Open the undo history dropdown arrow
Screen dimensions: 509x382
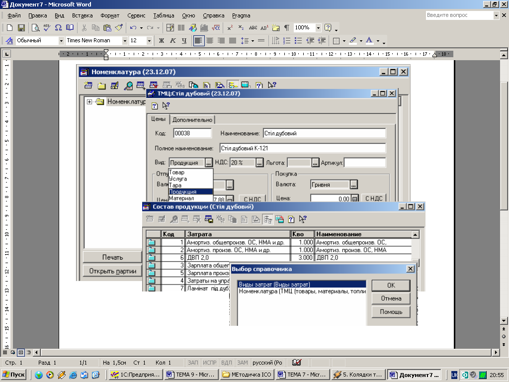141,28
